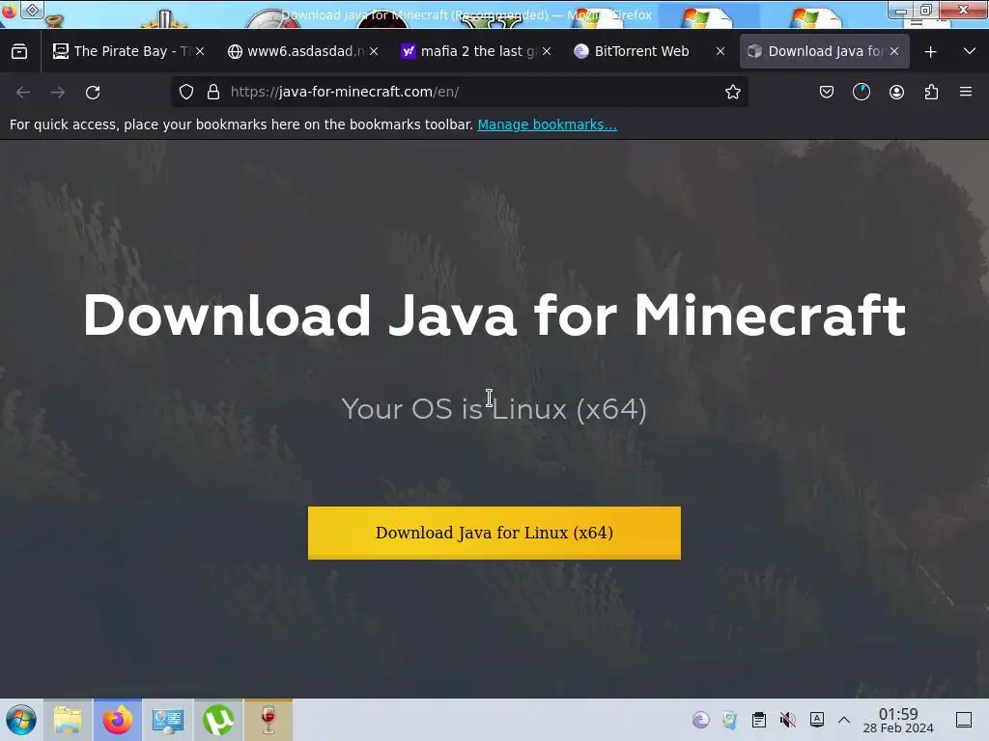Open Firefox View recent browsing icon

click(x=19, y=52)
